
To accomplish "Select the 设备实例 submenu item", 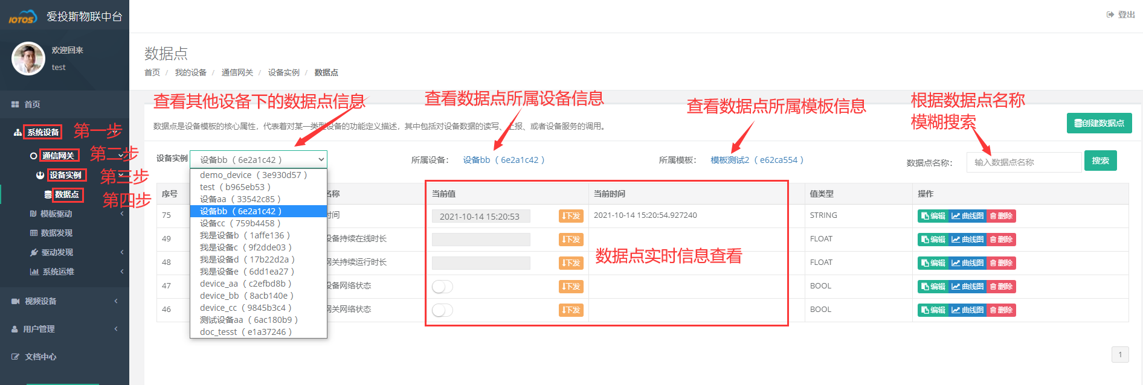I will click(66, 175).
